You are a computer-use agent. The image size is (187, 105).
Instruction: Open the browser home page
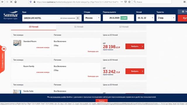(15, 2)
